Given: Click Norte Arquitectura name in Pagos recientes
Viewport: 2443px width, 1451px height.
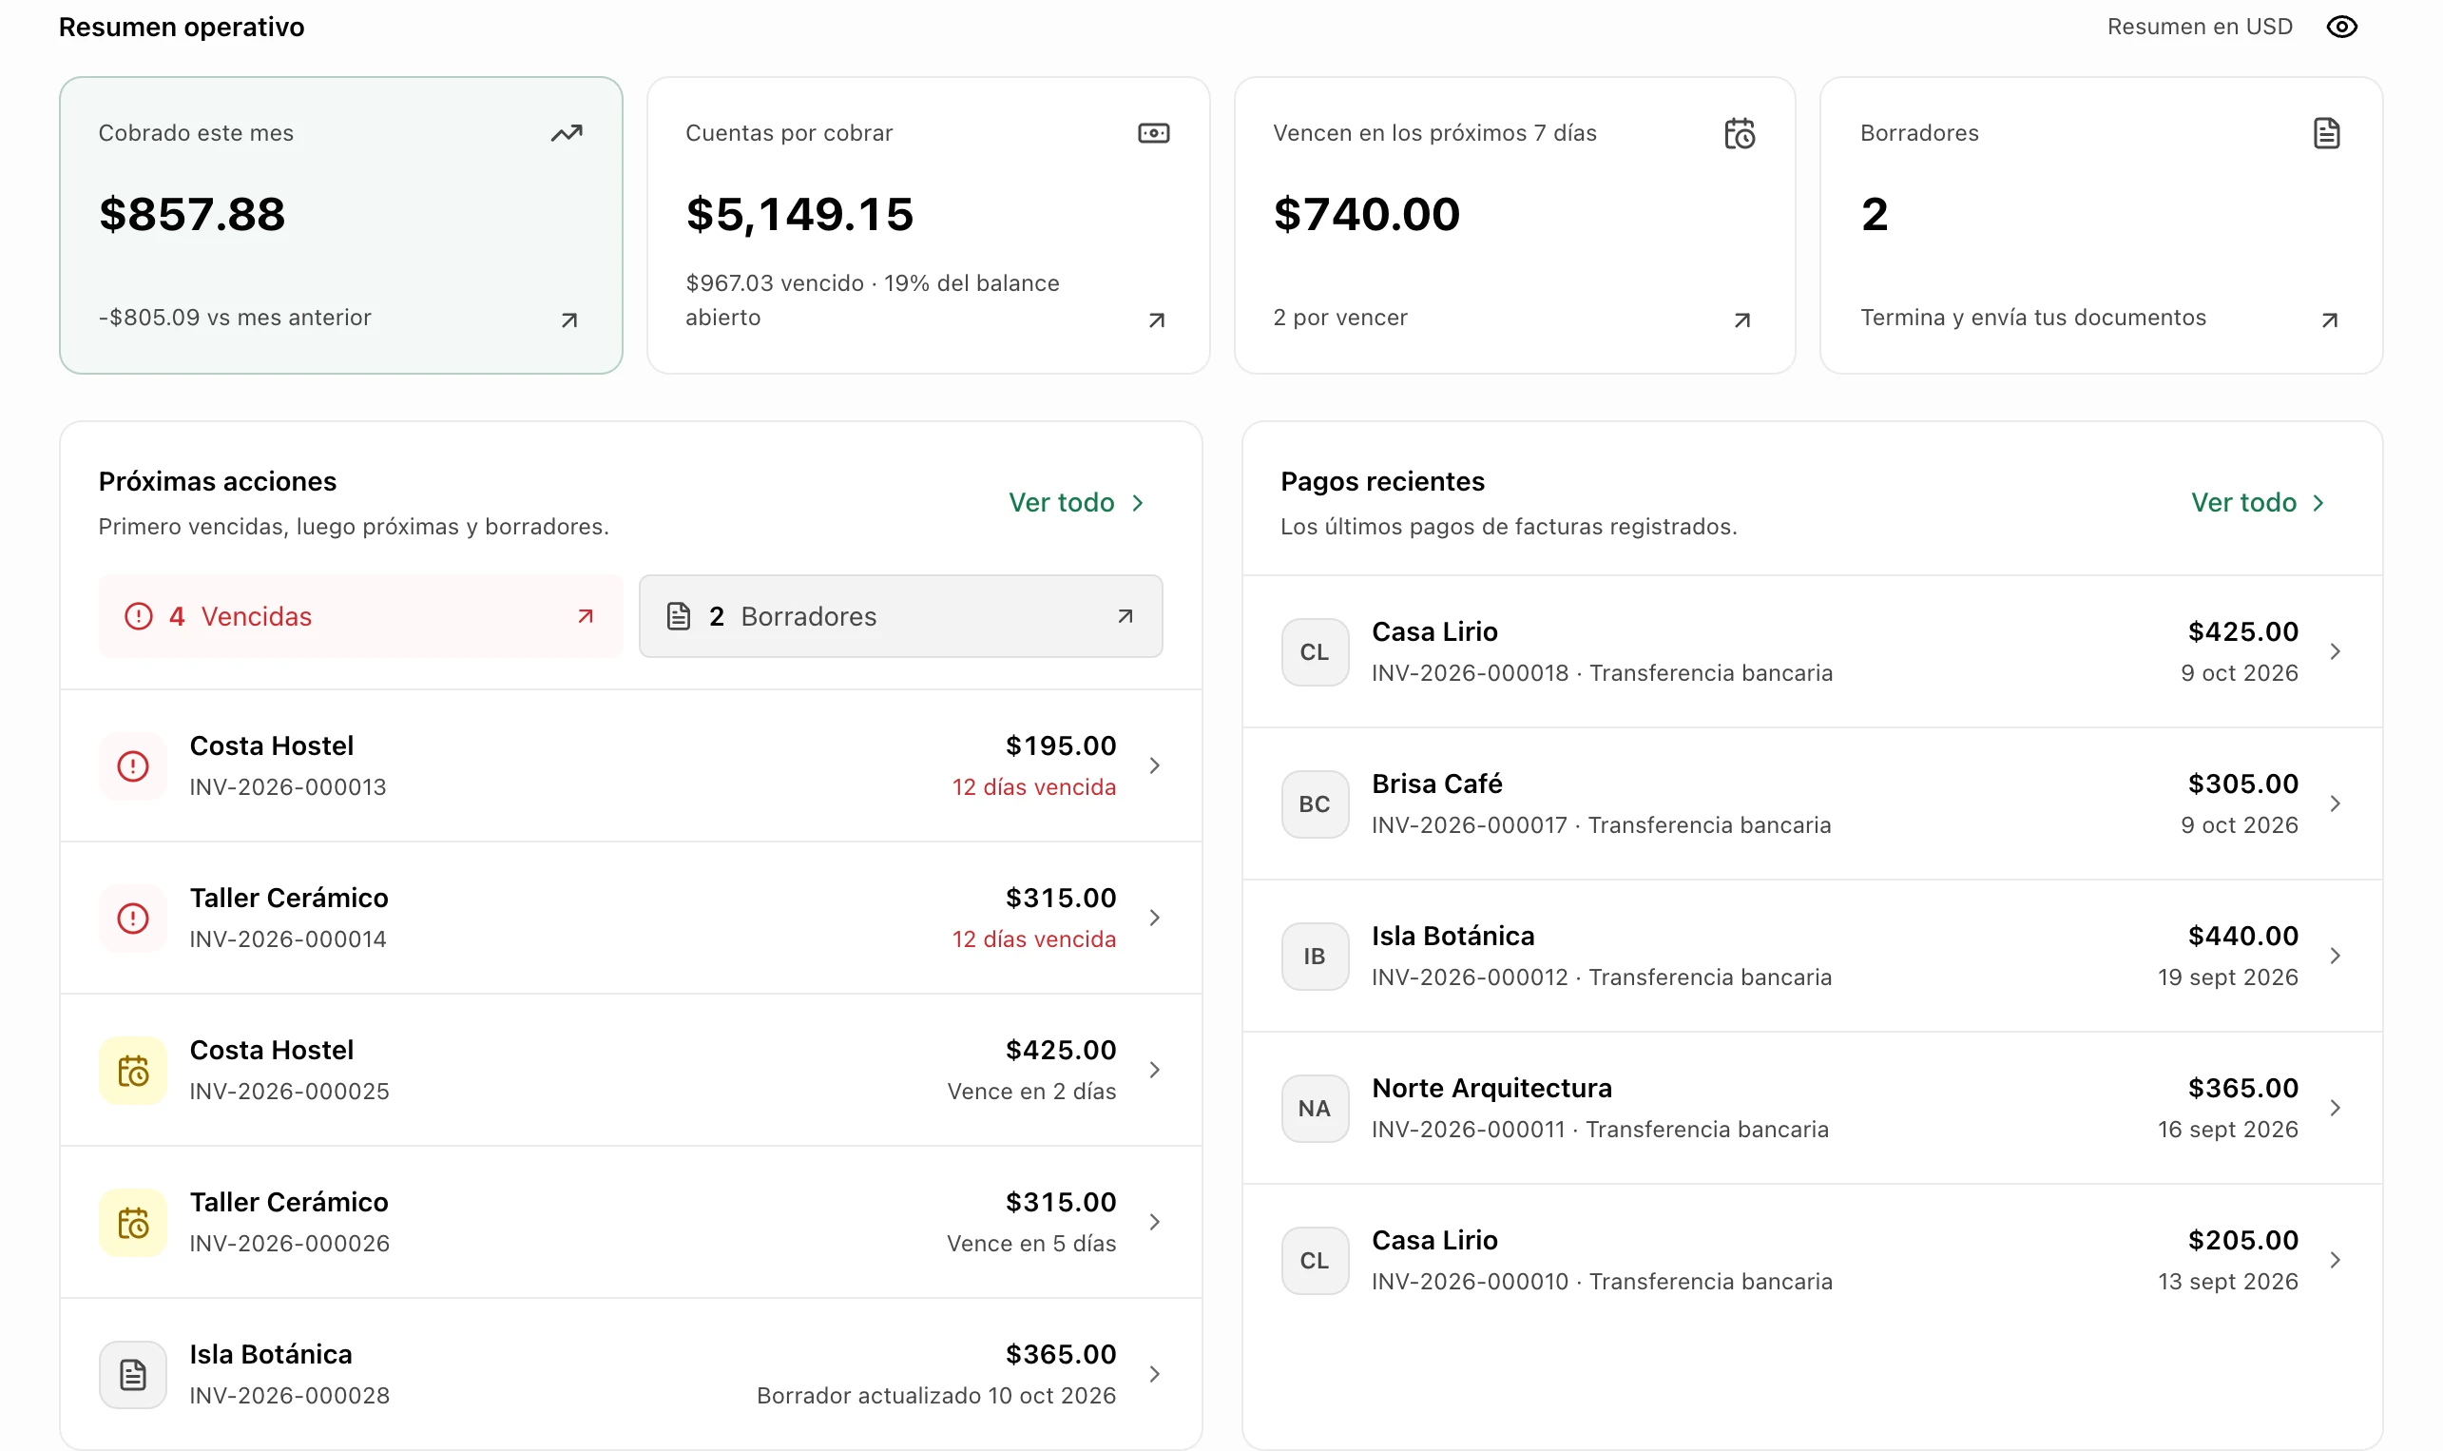Looking at the screenshot, I should click(x=1492, y=1088).
